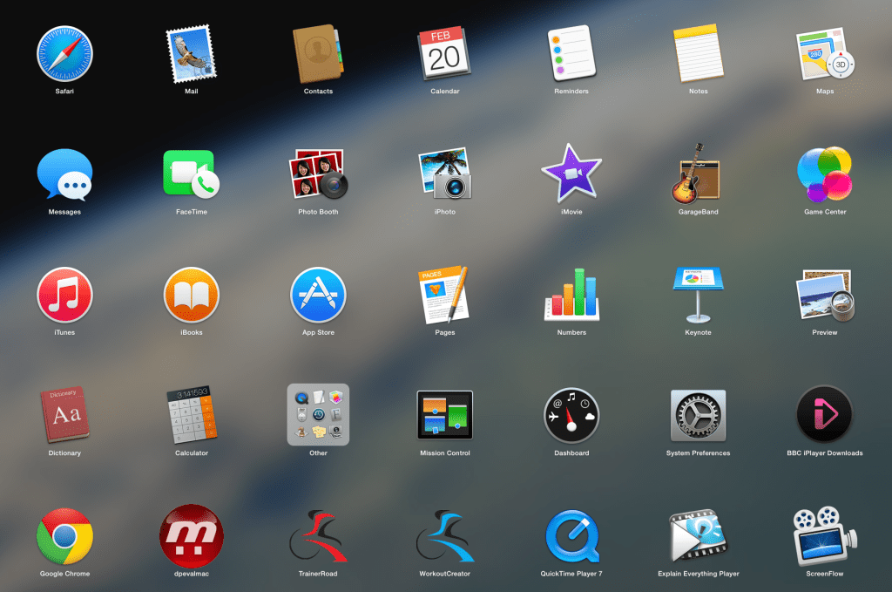Image resolution: width=892 pixels, height=592 pixels.
Task: Open the Calendar app icon
Action: click(x=444, y=52)
